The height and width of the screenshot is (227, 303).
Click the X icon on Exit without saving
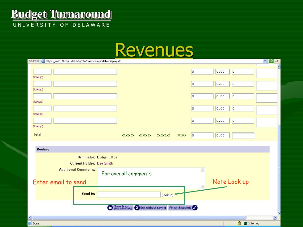[x=137, y=208]
